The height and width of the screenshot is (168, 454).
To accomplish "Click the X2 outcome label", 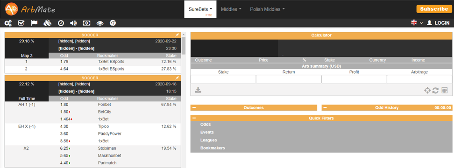I will [27, 148].
